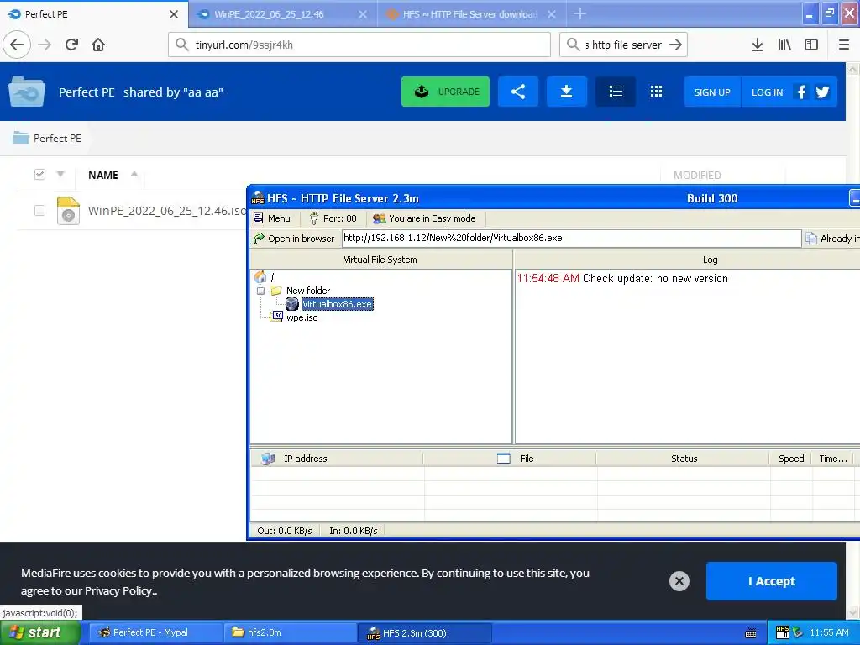Collapse the New folder tree node
This screenshot has height=645, width=860.
click(x=261, y=291)
